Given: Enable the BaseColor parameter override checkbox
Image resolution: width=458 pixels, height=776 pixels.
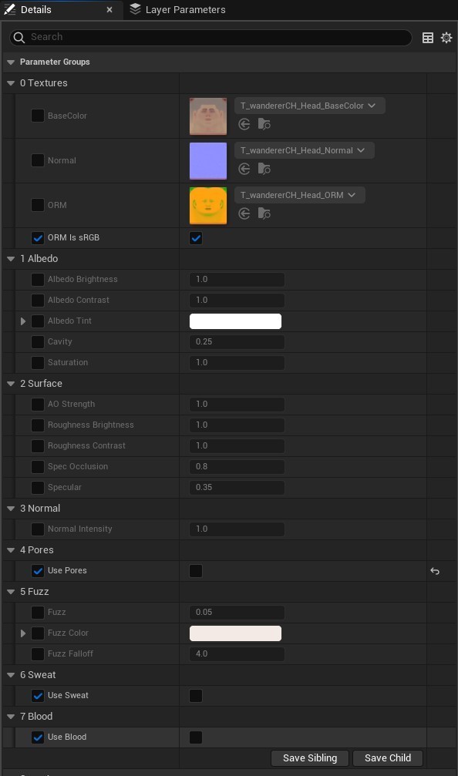Looking at the screenshot, I should 38,116.
